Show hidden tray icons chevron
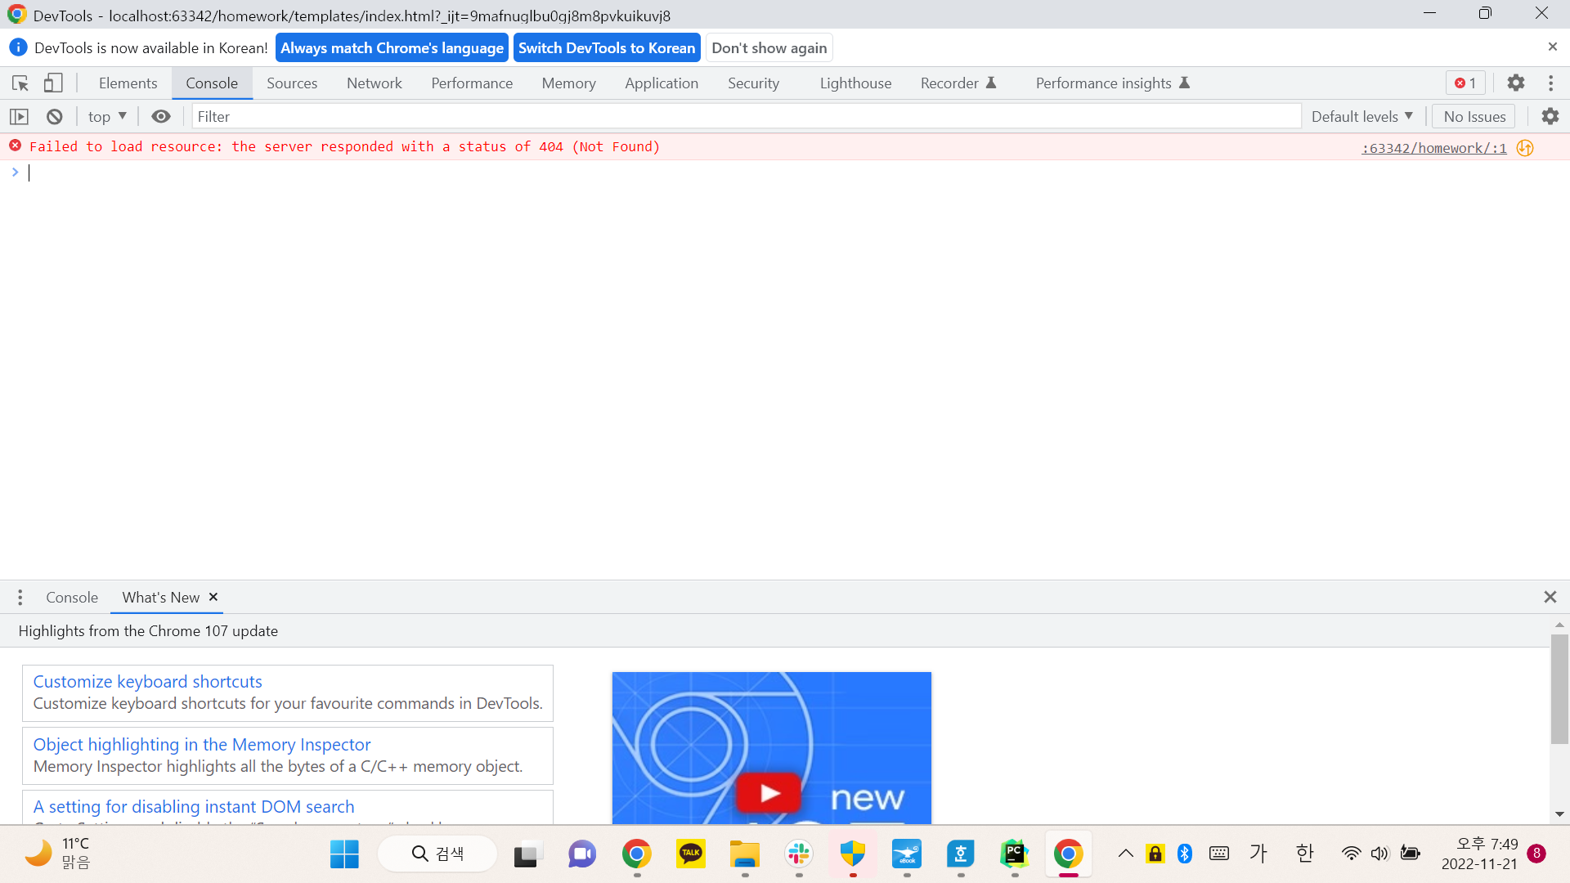 click(x=1126, y=854)
